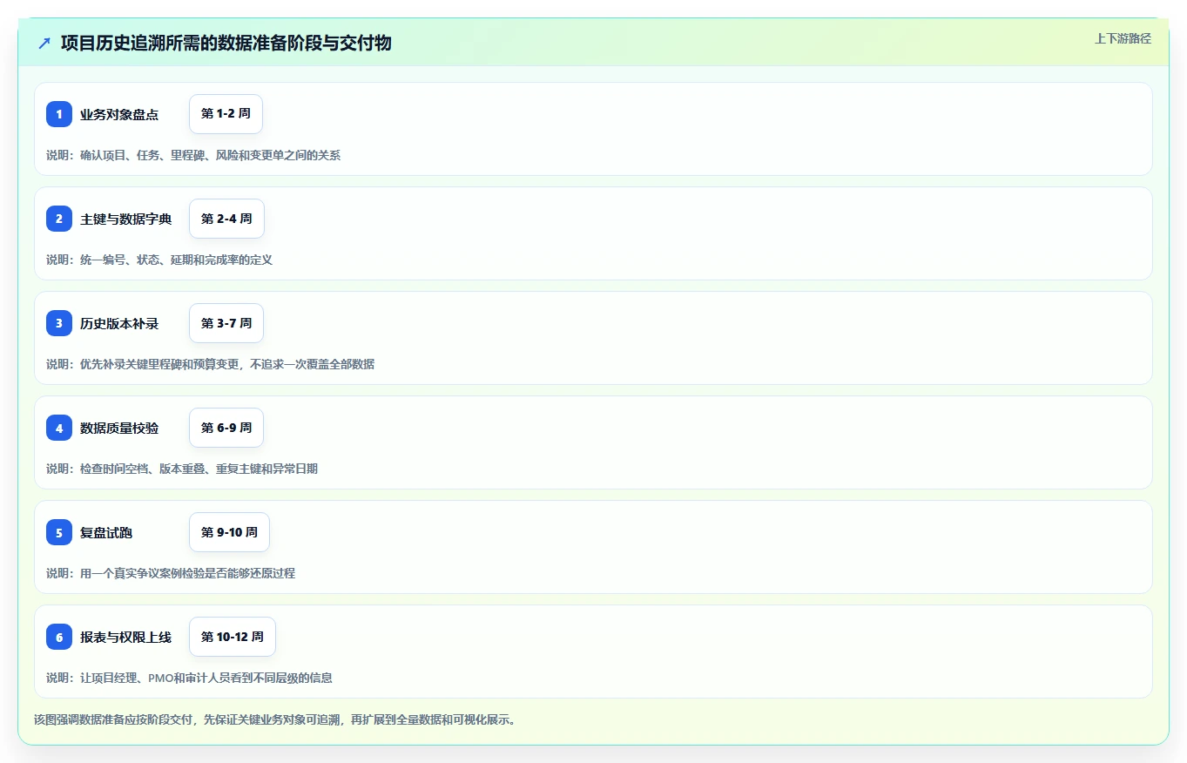Click the 报表与权限上线 step title
The width and height of the screenshot is (1187, 763).
126,637
